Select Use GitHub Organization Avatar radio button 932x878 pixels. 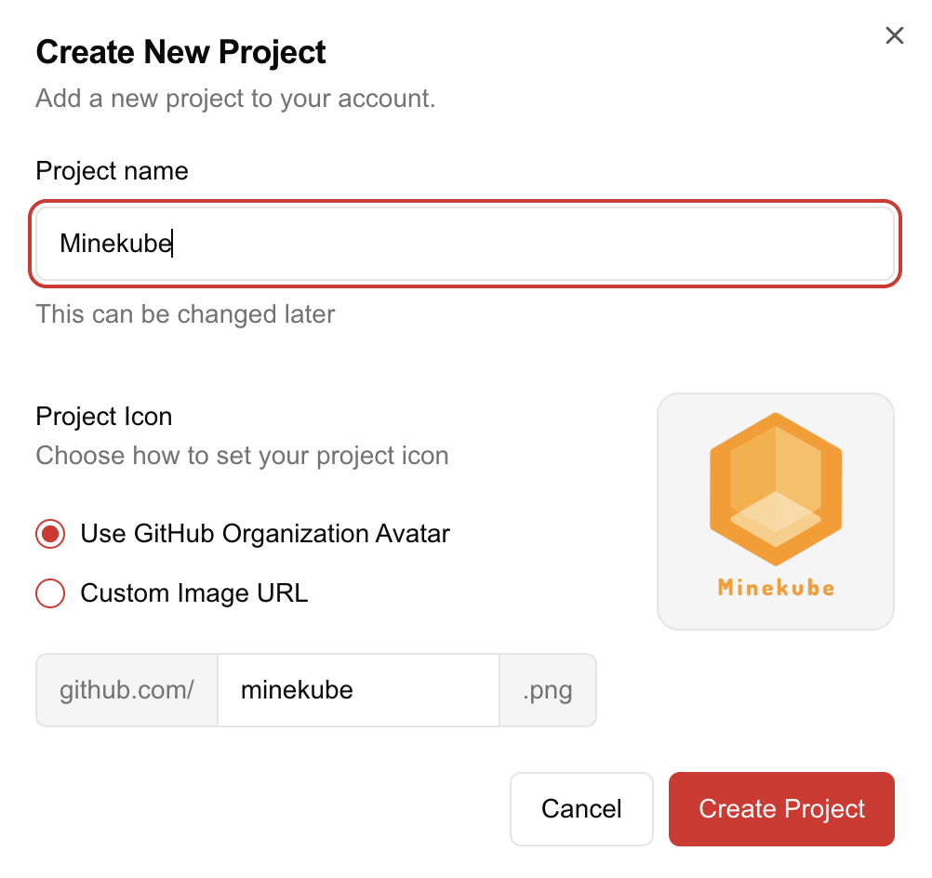[50, 534]
